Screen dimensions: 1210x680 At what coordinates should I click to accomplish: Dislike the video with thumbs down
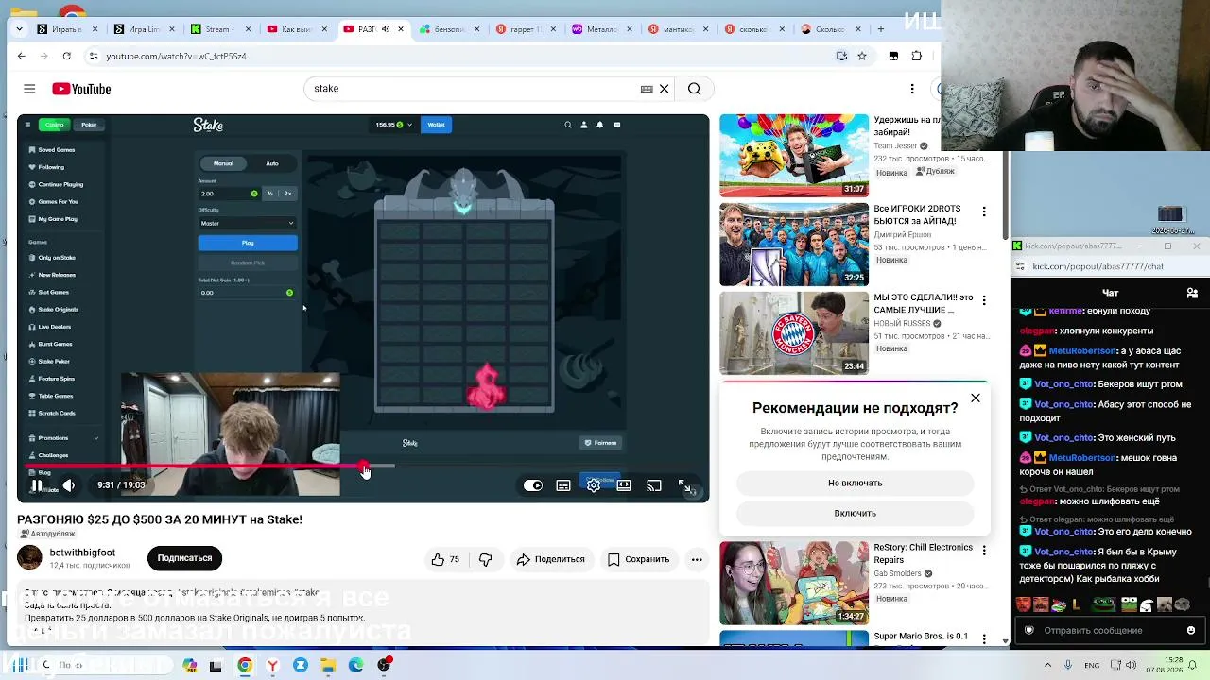[x=486, y=559]
